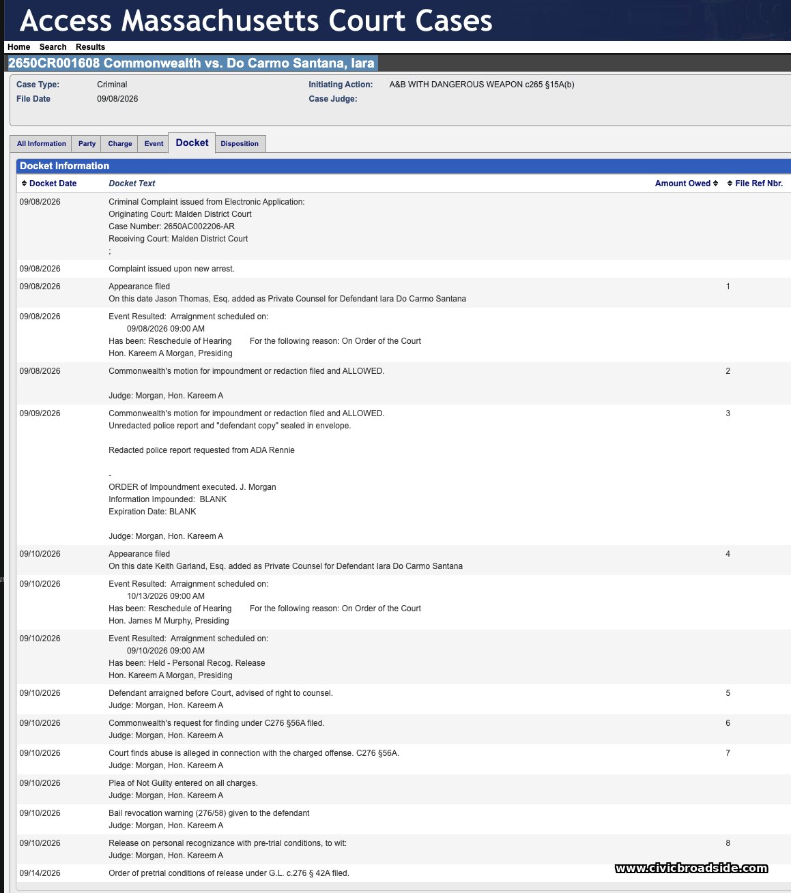This screenshot has height=893, width=791.
Task: Click the Docket Text column header
Action: click(132, 184)
